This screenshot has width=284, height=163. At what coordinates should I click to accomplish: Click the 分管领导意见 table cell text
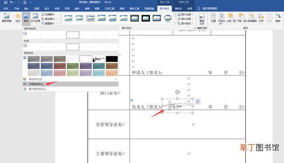click(x=109, y=124)
